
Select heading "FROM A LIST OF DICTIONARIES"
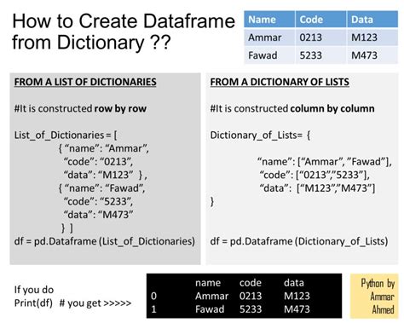coord(85,82)
